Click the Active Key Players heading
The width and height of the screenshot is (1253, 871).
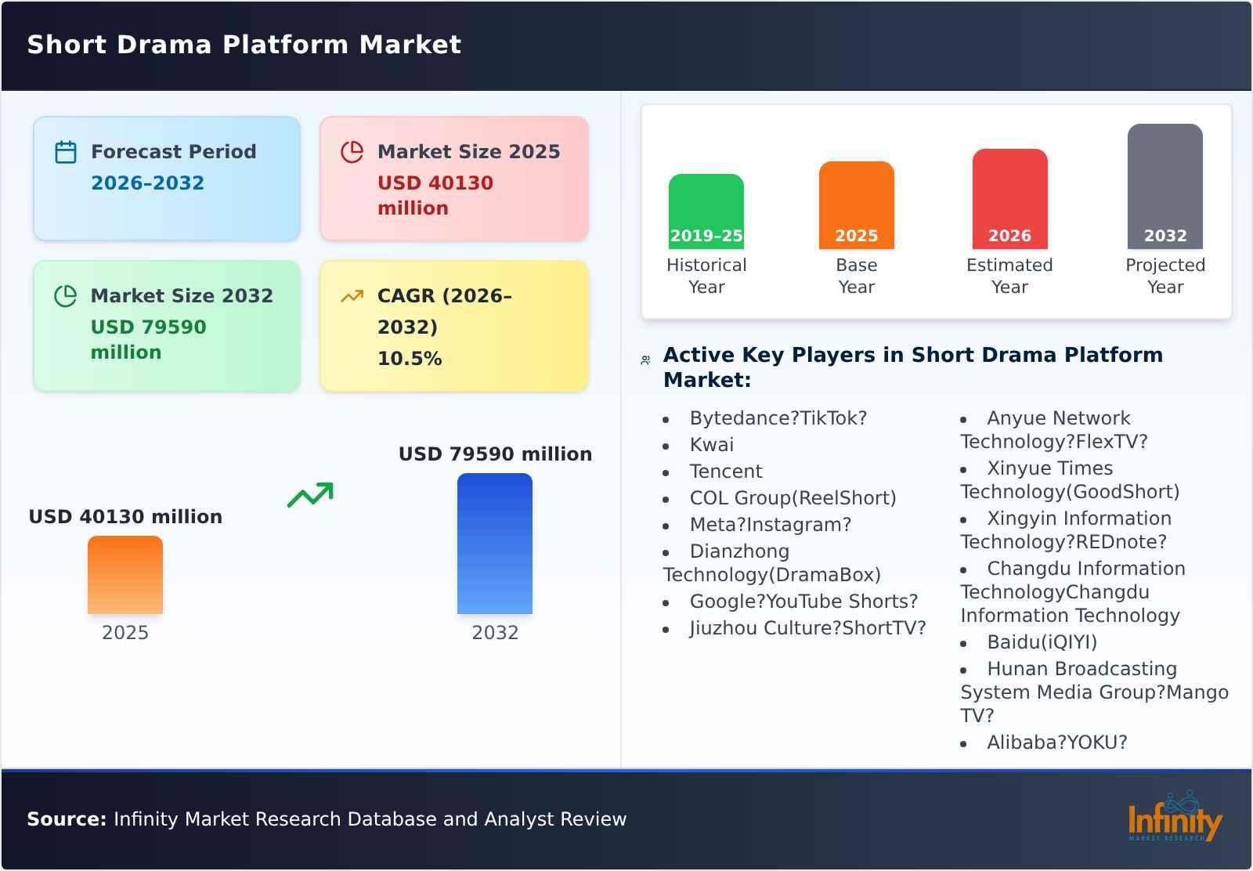913,367
